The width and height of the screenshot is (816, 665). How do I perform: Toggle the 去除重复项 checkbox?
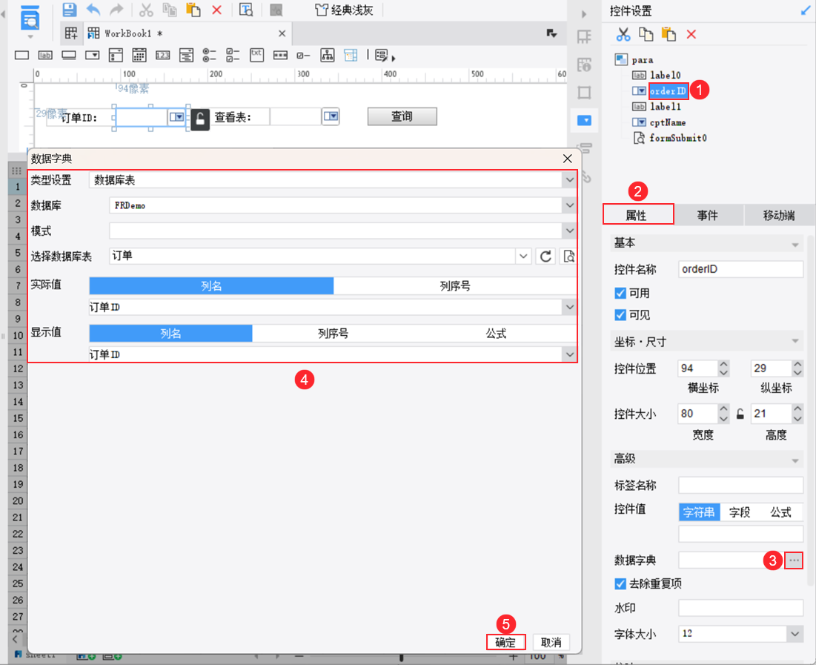tap(620, 583)
